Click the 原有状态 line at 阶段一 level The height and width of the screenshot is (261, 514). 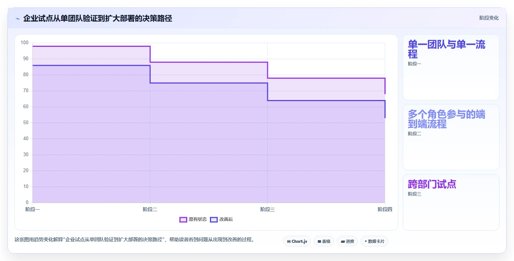(91, 46)
